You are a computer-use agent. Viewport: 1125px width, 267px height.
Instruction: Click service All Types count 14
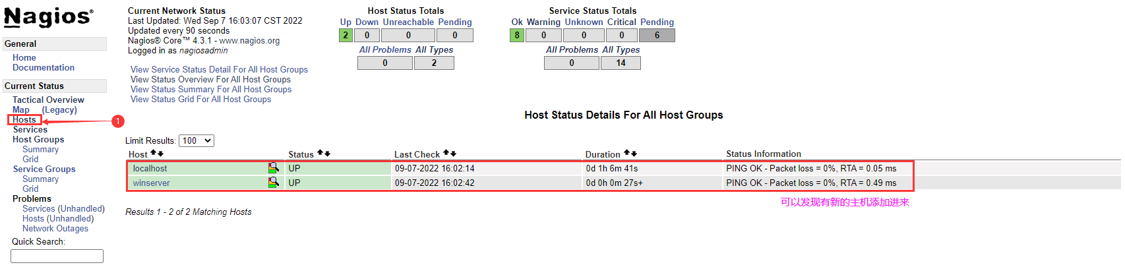pyautogui.click(x=621, y=63)
